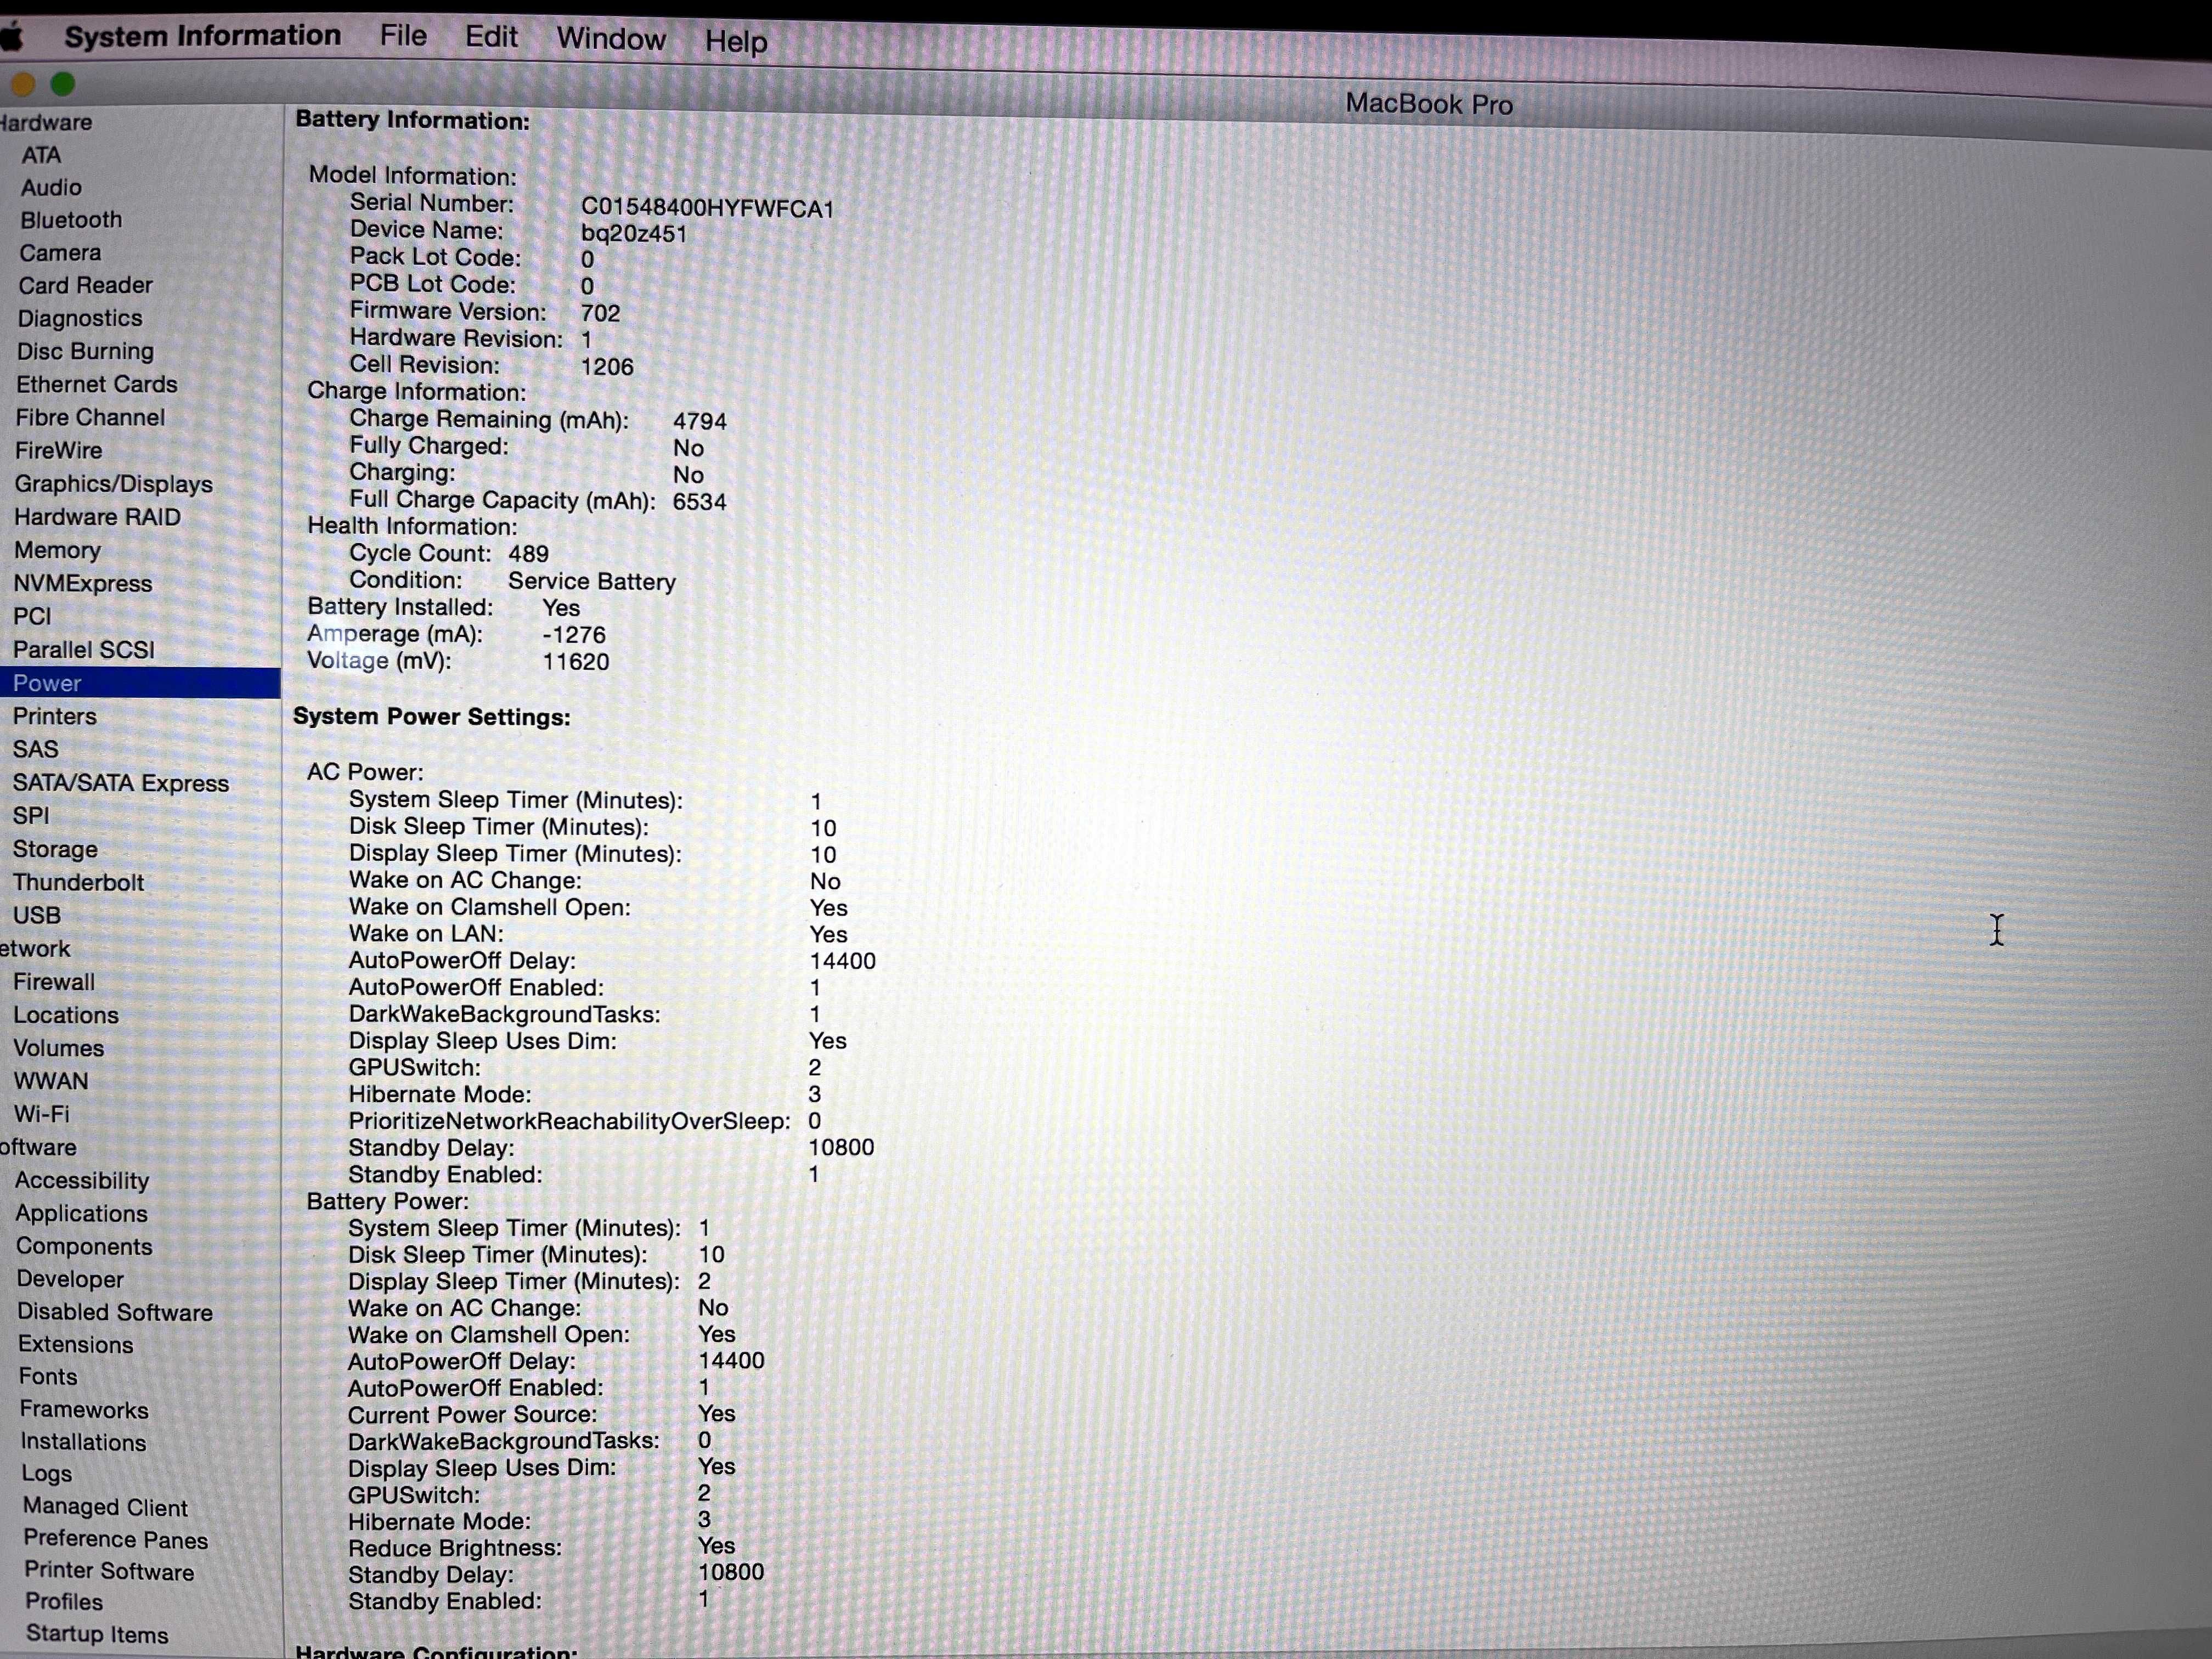The image size is (2212, 1659).
Task: Open the Help menu
Action: click(736, 42)
